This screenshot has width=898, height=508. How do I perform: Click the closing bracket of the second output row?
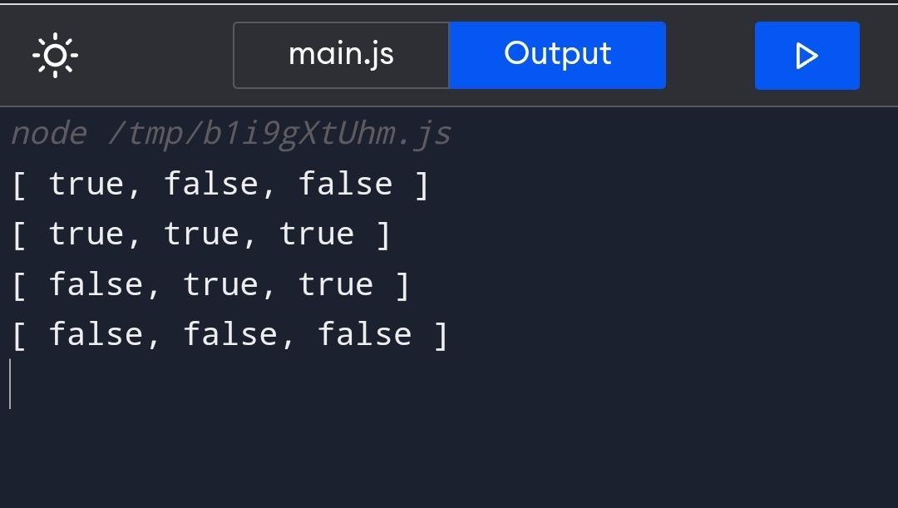coord(383,234)
